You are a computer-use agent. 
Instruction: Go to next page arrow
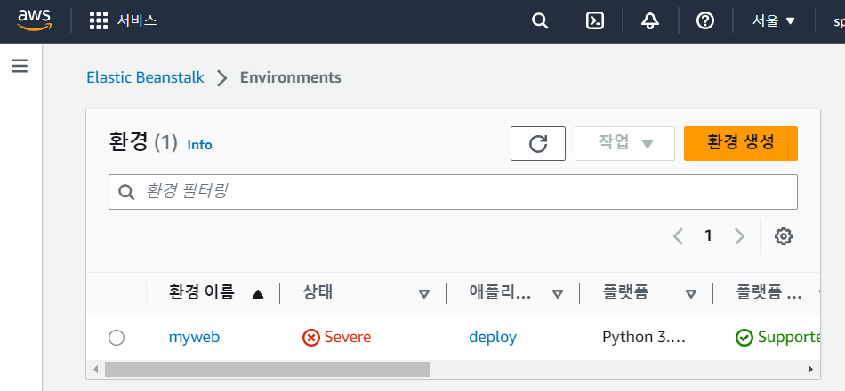739,235
